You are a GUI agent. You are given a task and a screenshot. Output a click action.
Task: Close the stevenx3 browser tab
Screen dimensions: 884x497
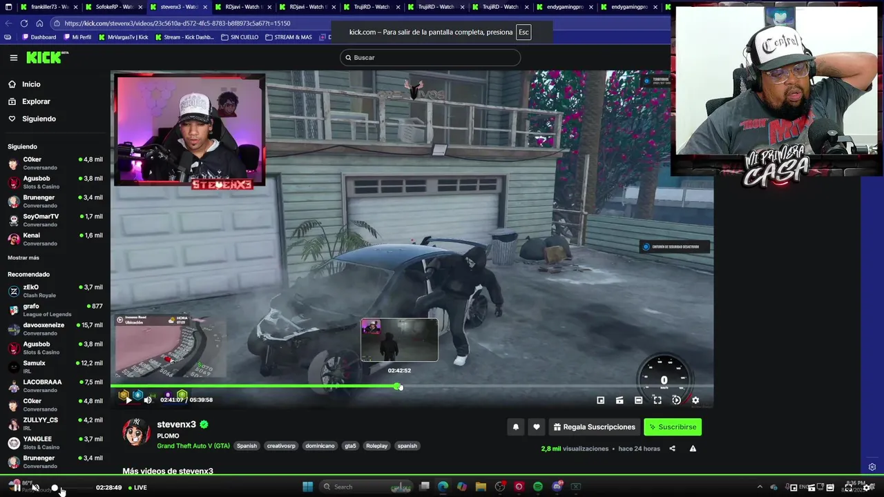pos(205,7)
